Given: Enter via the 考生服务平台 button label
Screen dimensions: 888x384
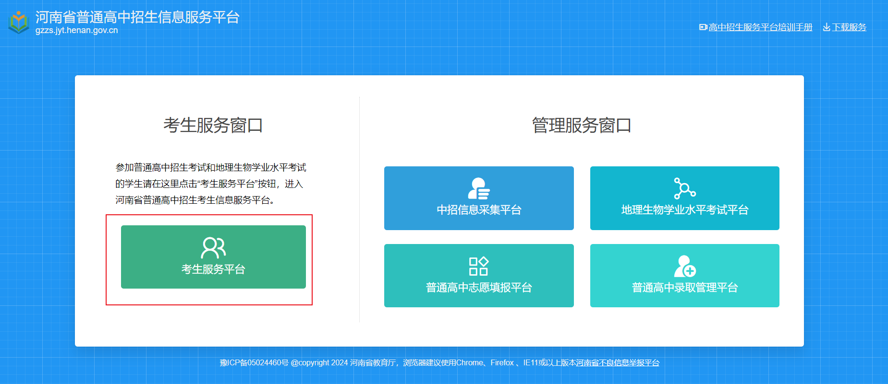Looking at the screenshot, I should point(213,269).
